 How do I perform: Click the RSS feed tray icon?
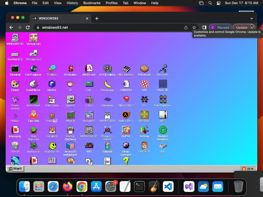[244, 169]
